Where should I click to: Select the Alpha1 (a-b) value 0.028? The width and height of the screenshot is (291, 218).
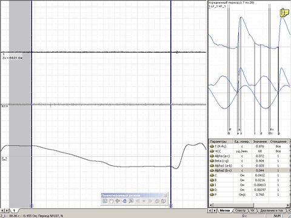coord(260,166)
